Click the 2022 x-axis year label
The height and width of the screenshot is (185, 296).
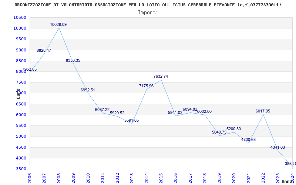tap(263, 178)
